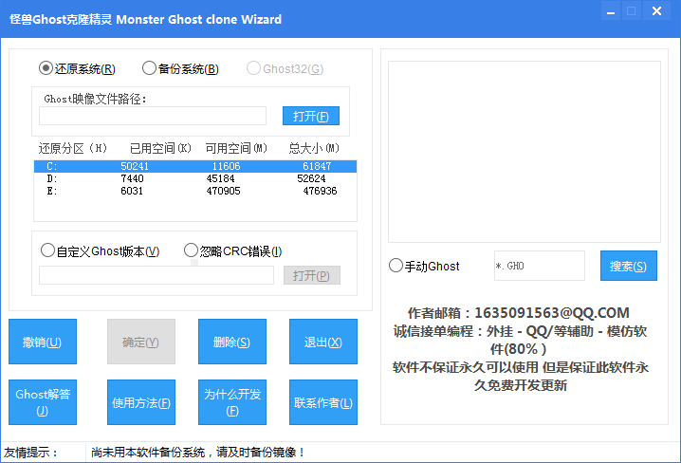
Task: Select the C: partition row
Action: [x=195, y=166]
